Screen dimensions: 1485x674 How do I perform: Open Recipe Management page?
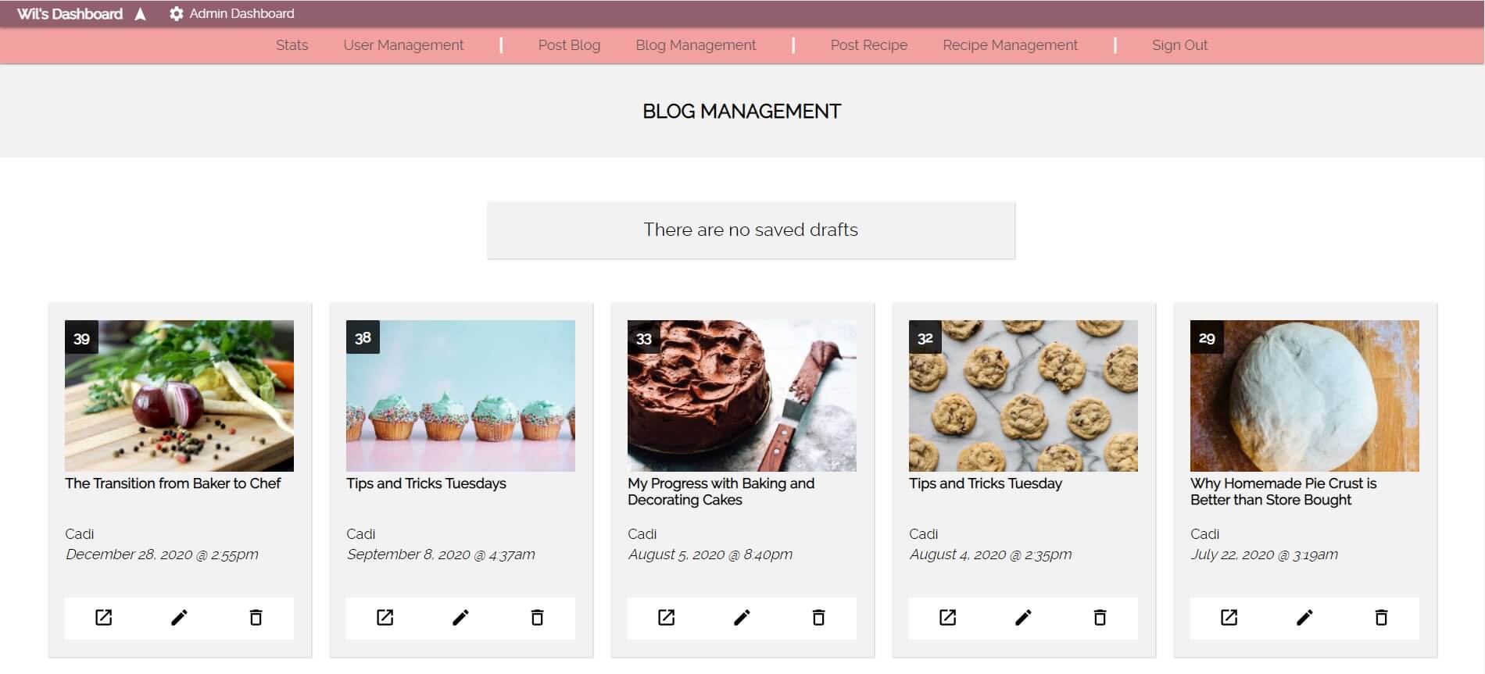[1010, 45]
